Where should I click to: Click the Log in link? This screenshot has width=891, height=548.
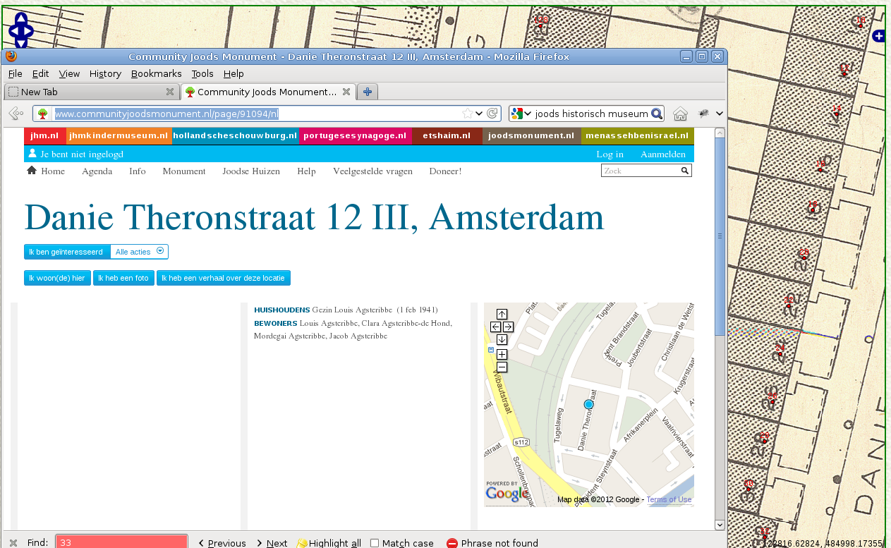(610, 154)
